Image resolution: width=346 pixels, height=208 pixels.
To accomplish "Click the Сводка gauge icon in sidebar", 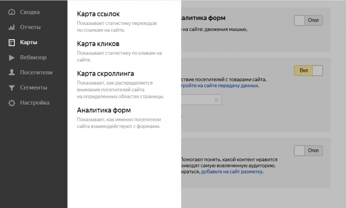I will point(12,12).
